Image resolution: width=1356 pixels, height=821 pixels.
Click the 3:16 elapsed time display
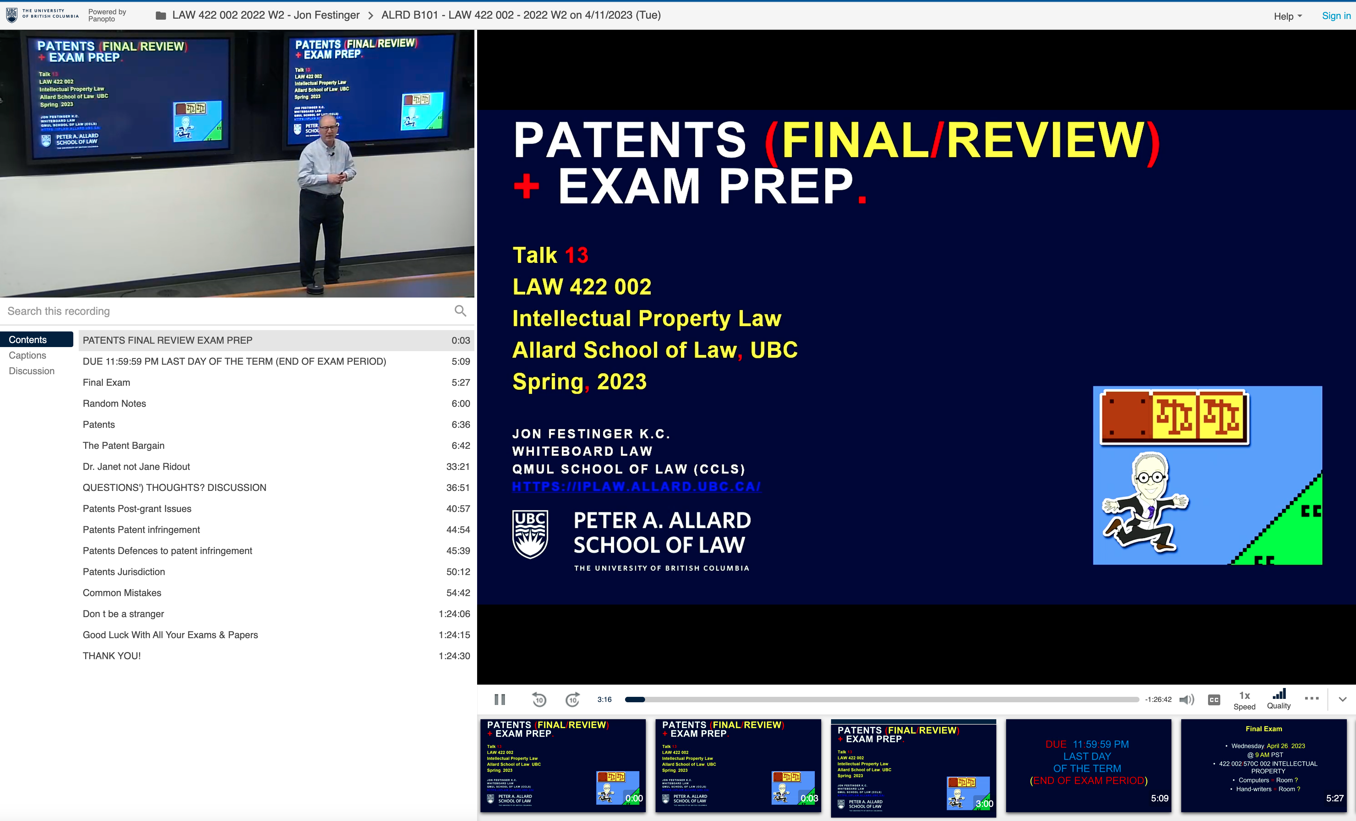pos(604,700)
